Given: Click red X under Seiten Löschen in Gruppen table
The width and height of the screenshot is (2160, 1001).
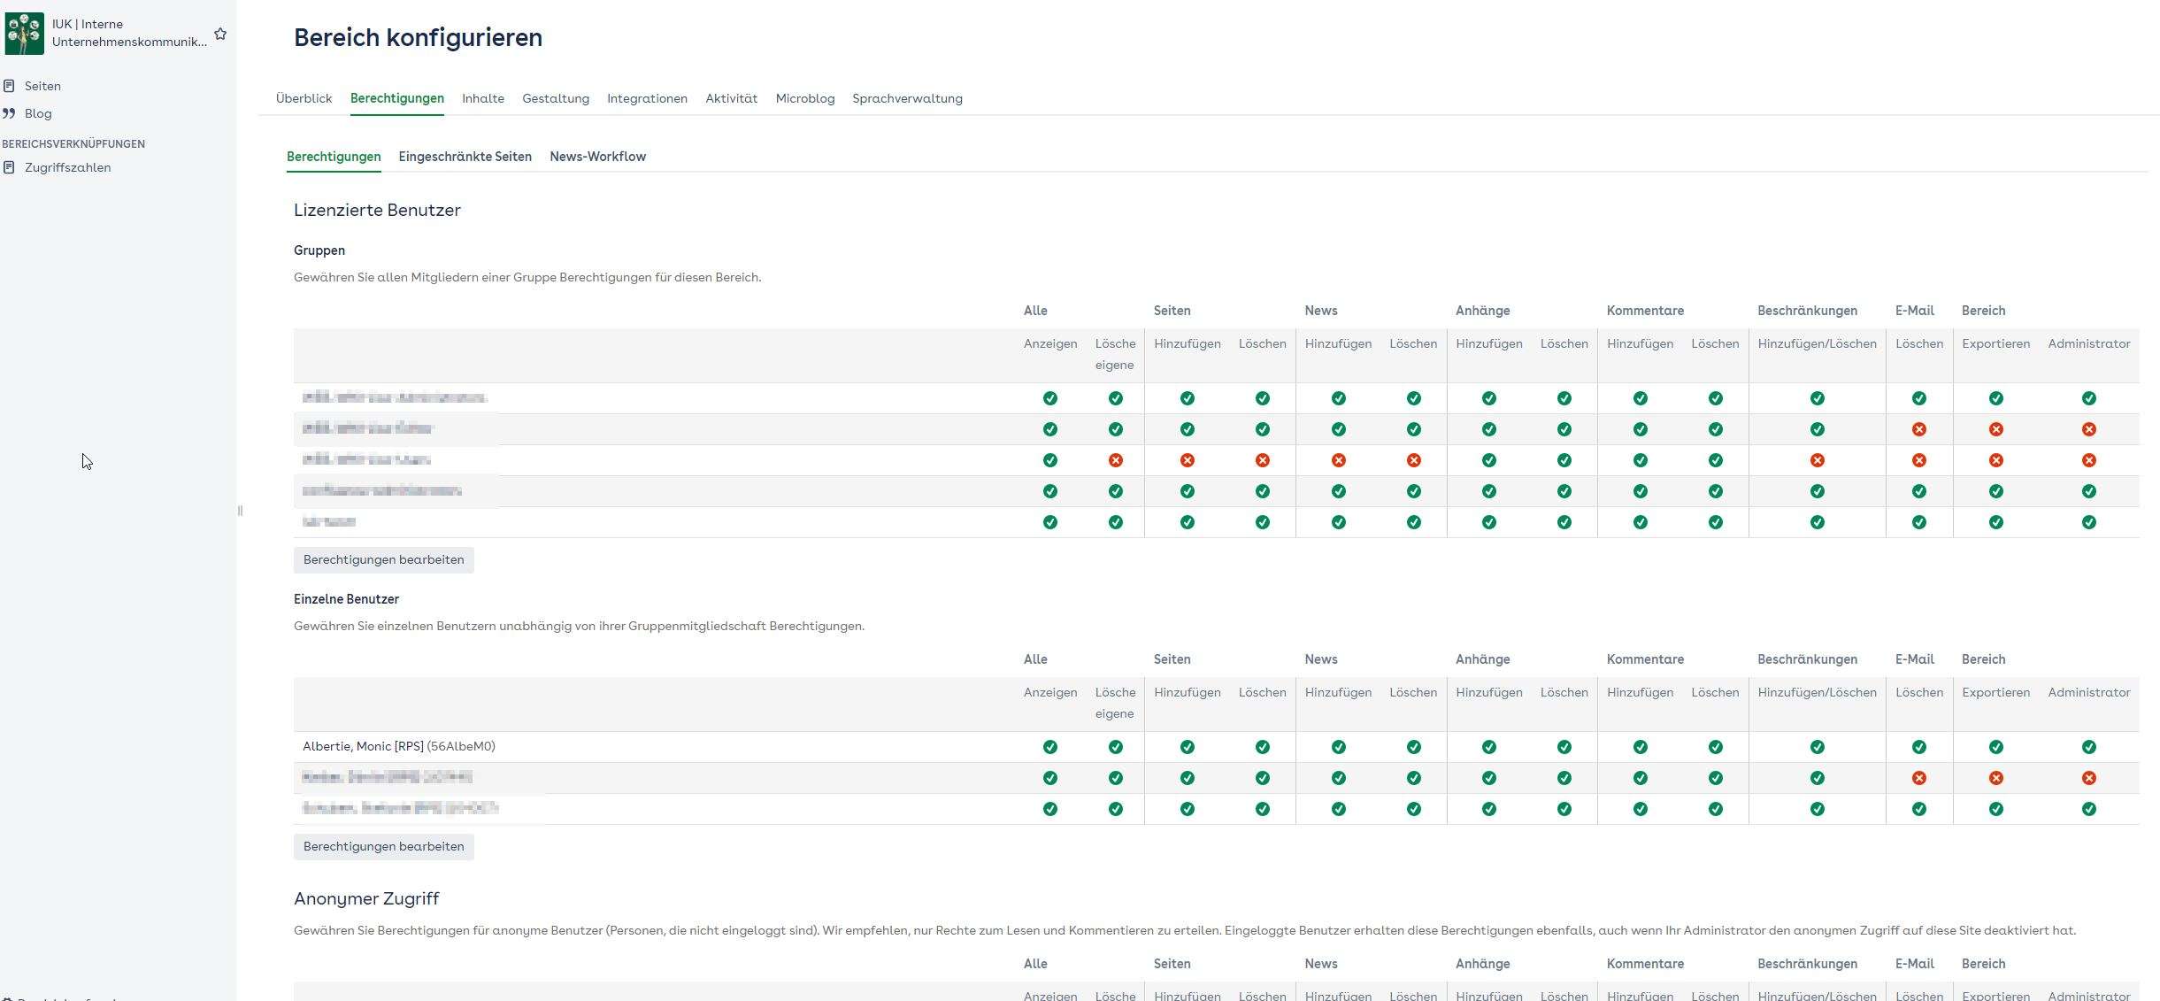Looking at the screenshot, I should (1263, 460).
